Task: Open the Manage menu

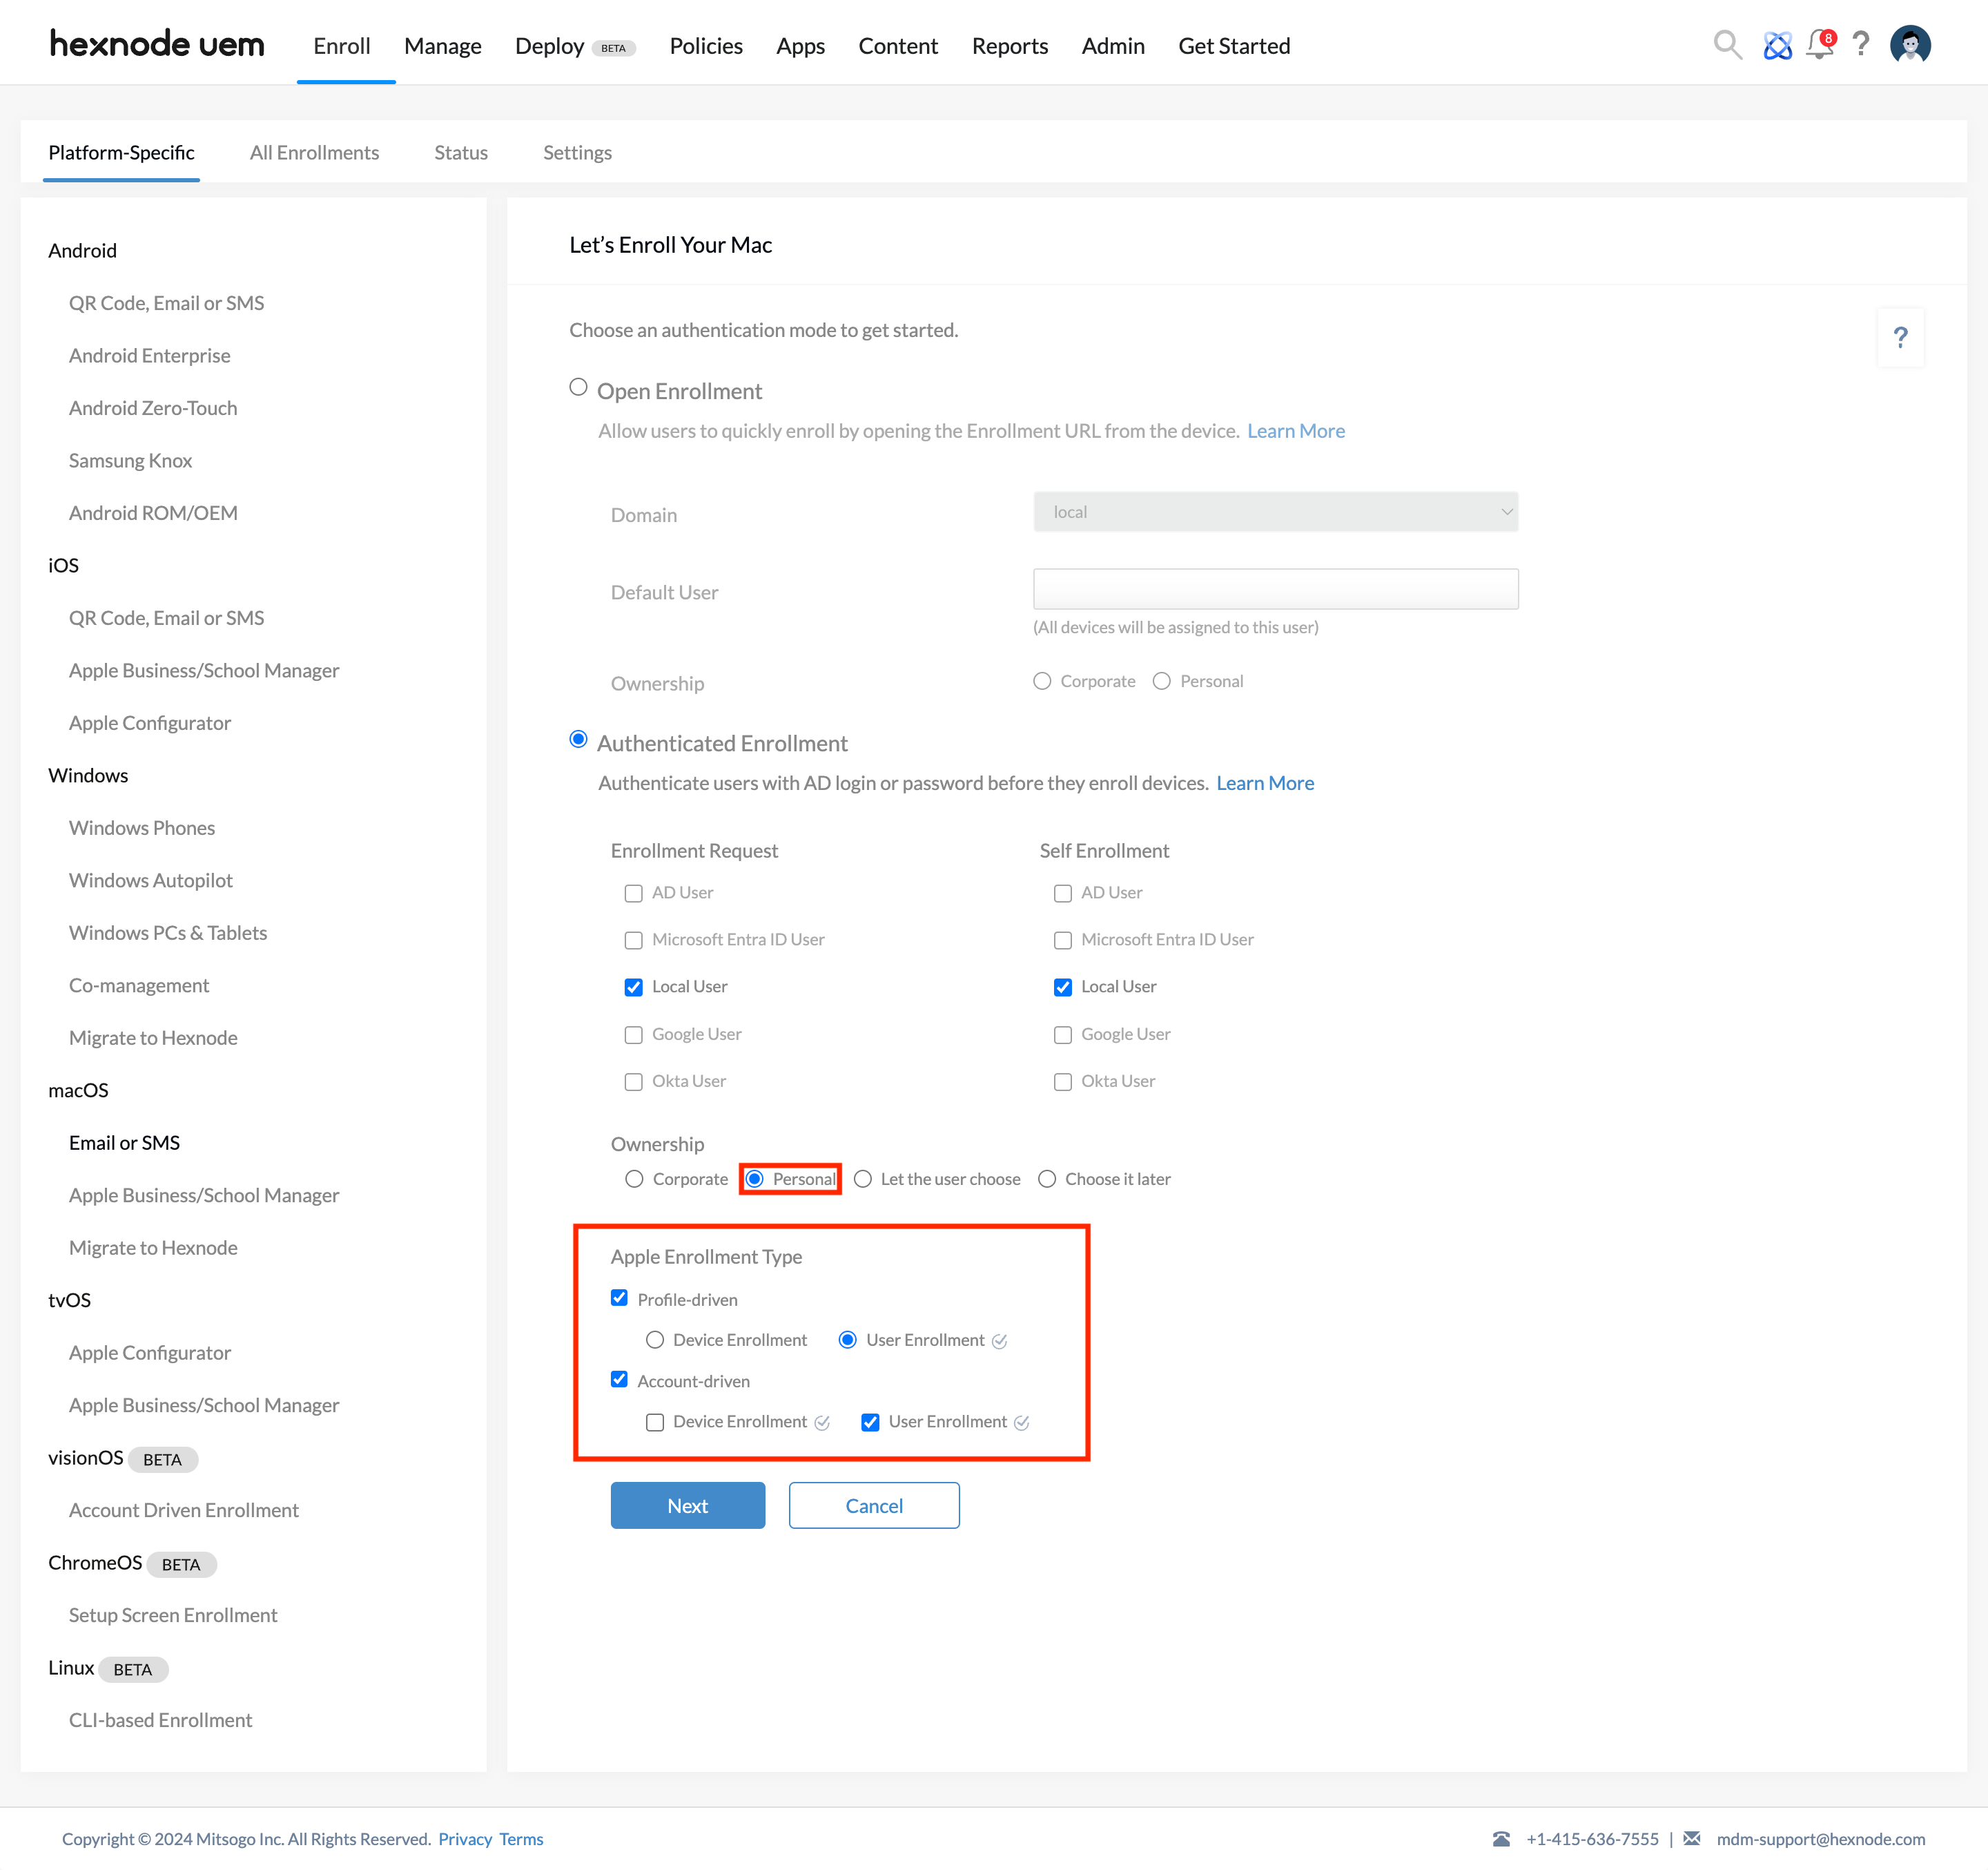Action: coord(443,46)
